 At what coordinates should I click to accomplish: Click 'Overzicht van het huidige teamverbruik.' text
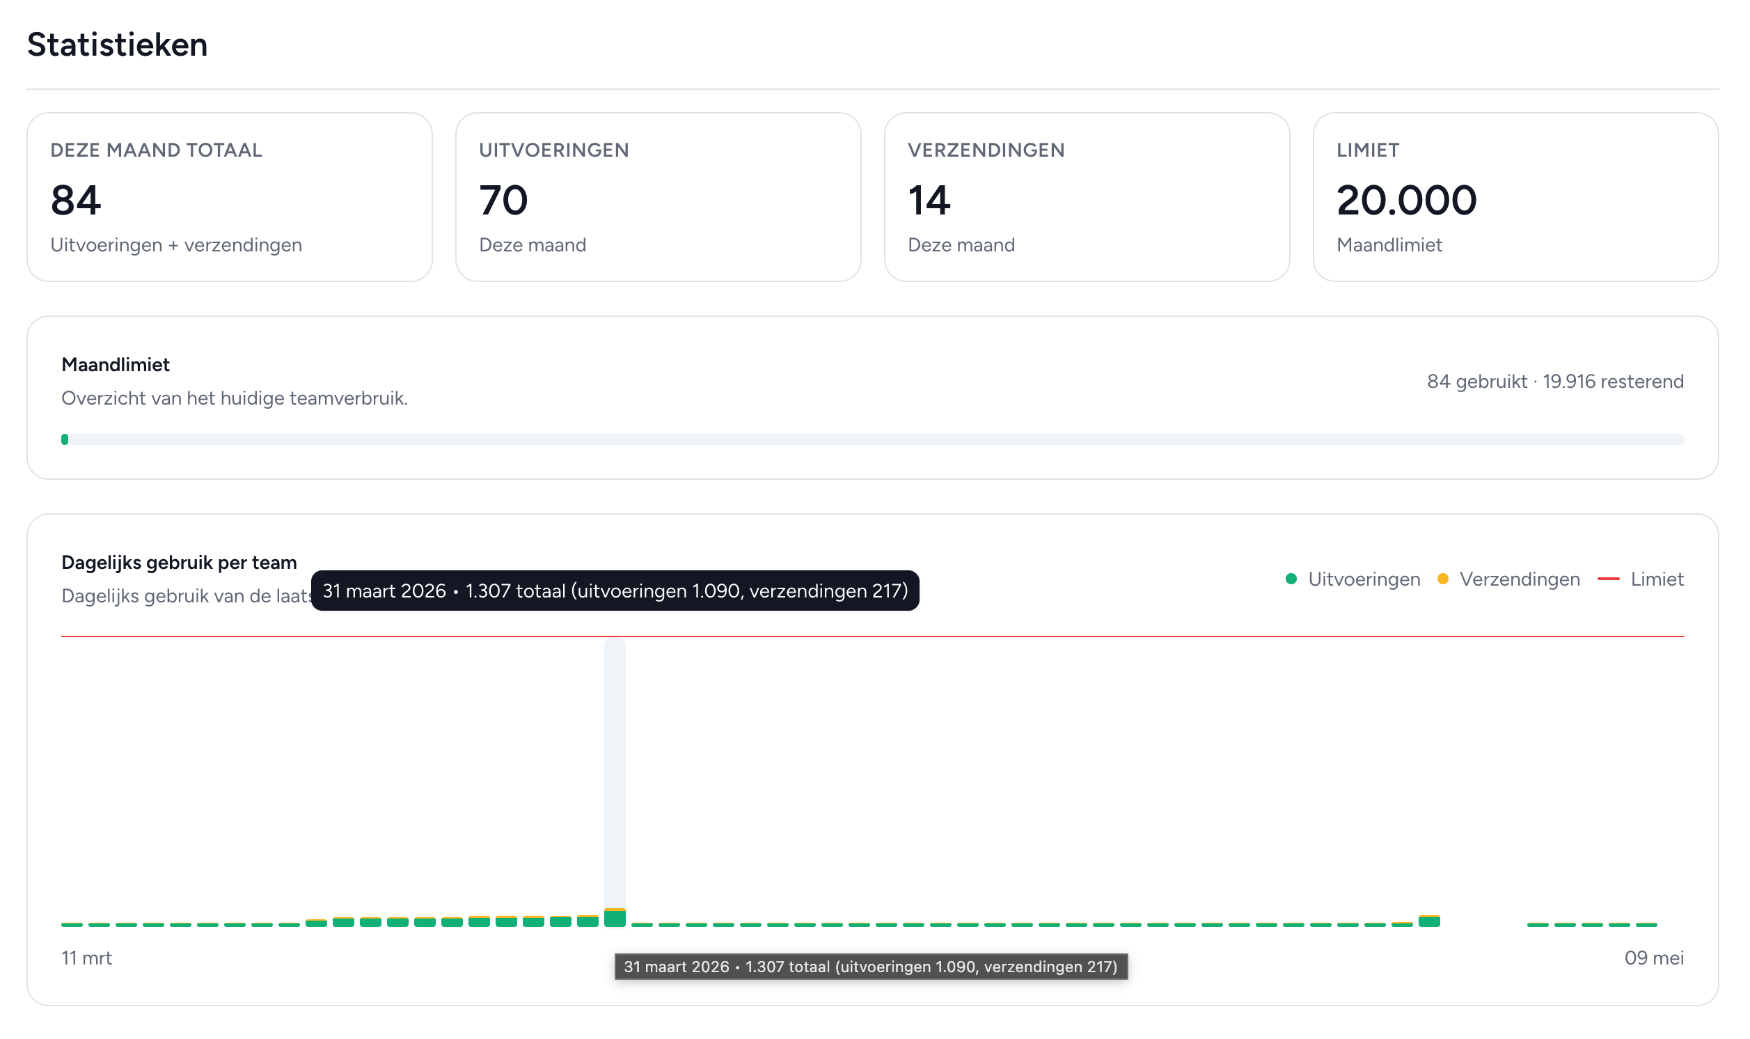click(235, 398)
